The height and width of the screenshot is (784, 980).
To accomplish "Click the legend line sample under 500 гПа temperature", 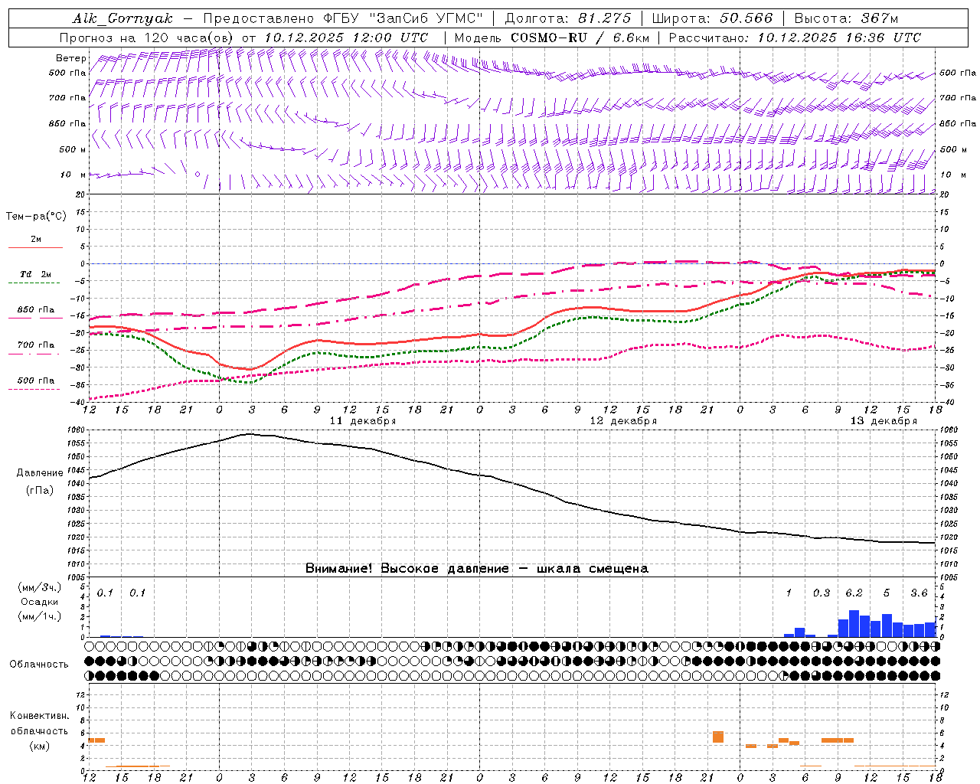I will pyautogui.click(x=34, y=390).
